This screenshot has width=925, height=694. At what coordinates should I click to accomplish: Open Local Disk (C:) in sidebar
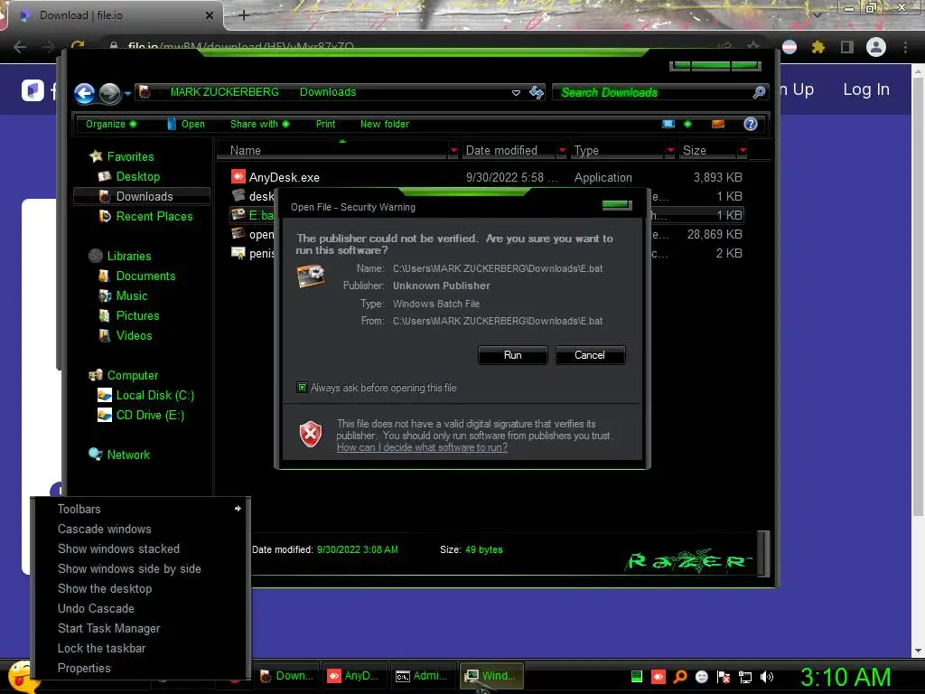154,395
